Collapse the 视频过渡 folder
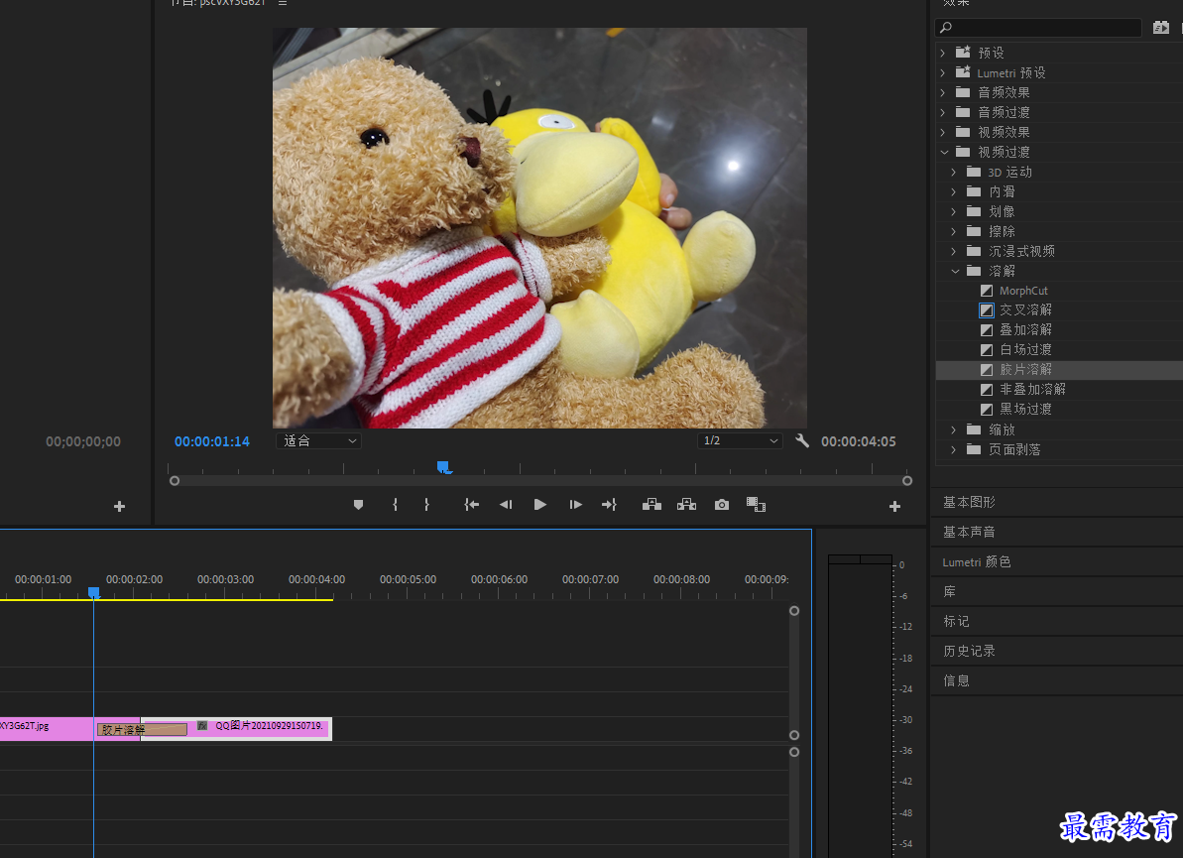Viewport: 1183px width, 858px height. pyautogui.click(x=944, y=153)
